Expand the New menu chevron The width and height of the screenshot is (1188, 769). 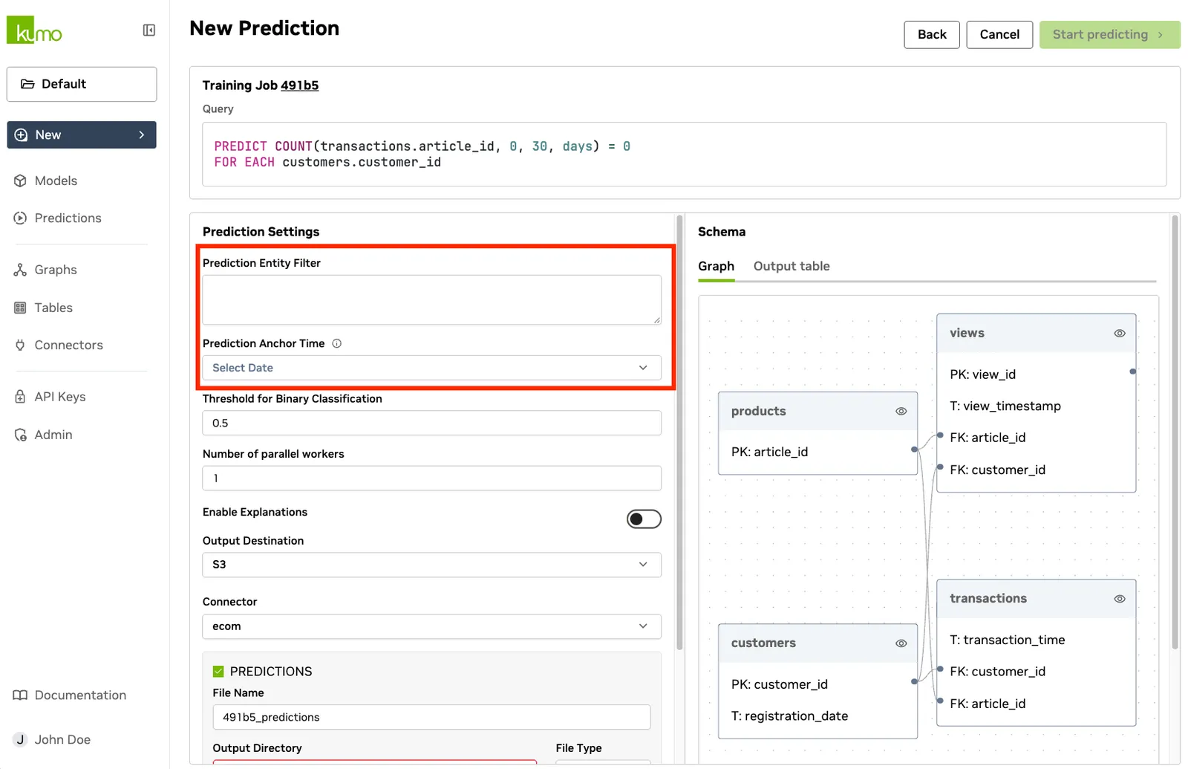pyautogui.click(x=142, y=134)
